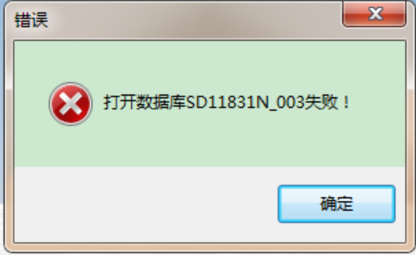Acknowledge the failure by clicking 确定
Screen dimensions: 416x255
tap(336, 204)
